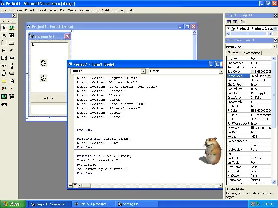This screenshot has height=208, width=278.
Task: Expand the BorderStyle Fixed Single dropdown
Action: [x=269, y=76]
